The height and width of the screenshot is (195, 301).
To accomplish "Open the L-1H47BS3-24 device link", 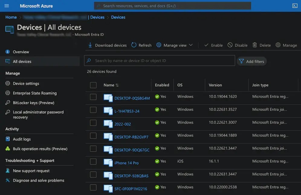I will click(x=127, y=111).
